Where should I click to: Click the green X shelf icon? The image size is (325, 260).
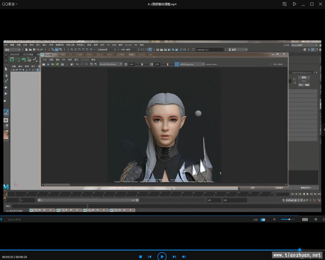[x=12, y=60]
